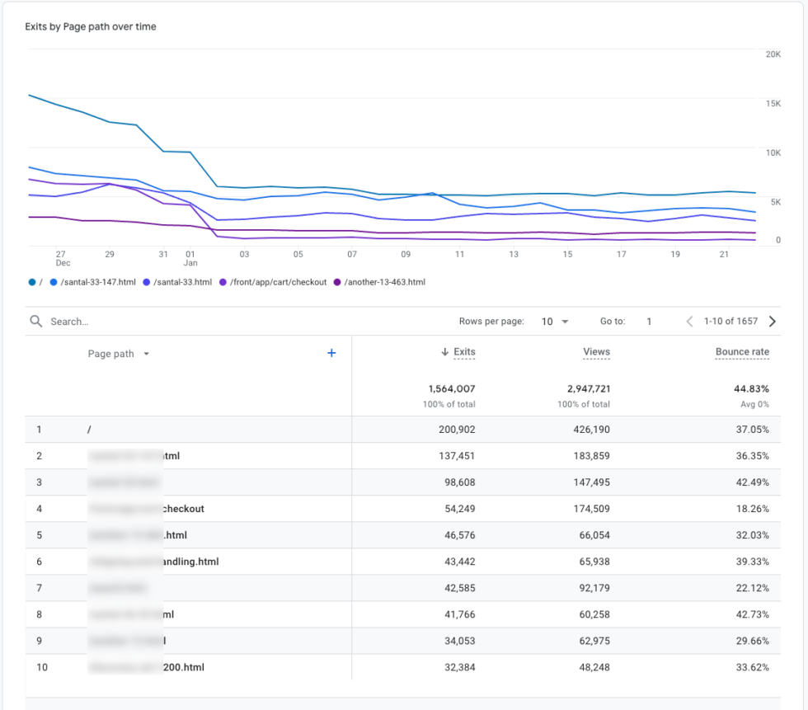
Task: Click the plus icon to add a table dimension
Action: click(331, 353)
